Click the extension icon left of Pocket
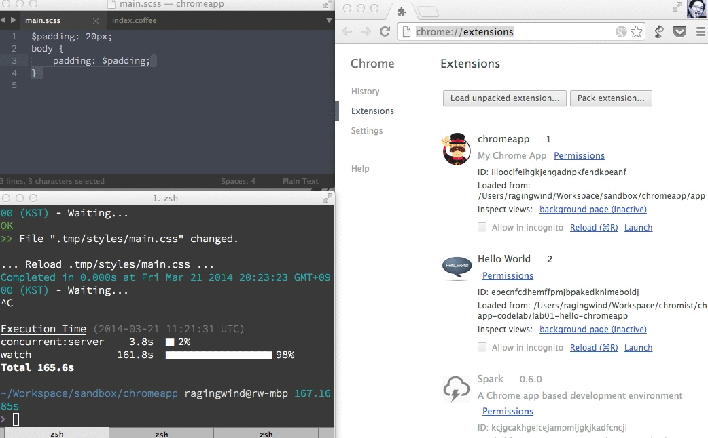The image size is (708, 438). click(x=659, y=32)
